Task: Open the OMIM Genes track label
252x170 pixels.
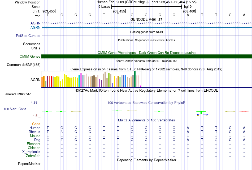Action: pos(30,57)
